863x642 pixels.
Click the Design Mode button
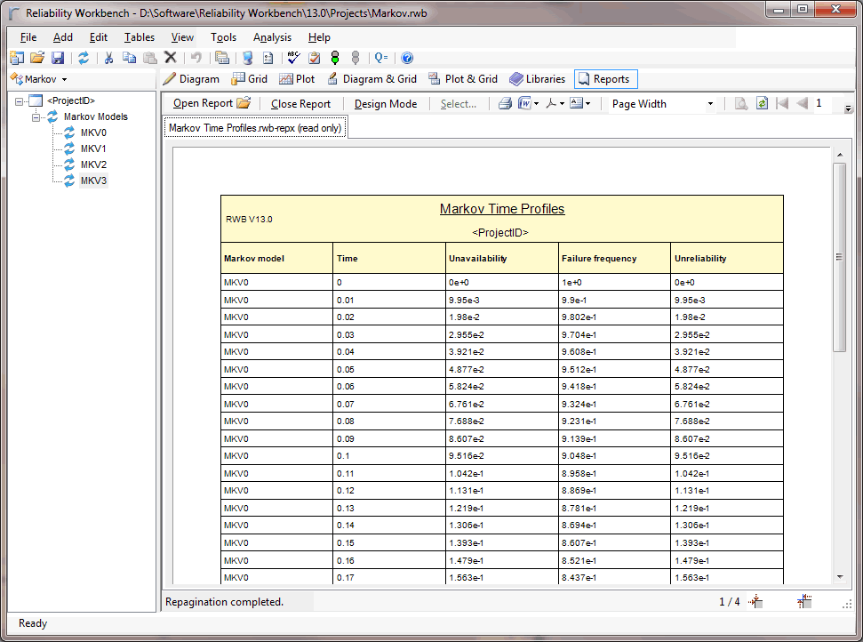[x=385, y=104]
